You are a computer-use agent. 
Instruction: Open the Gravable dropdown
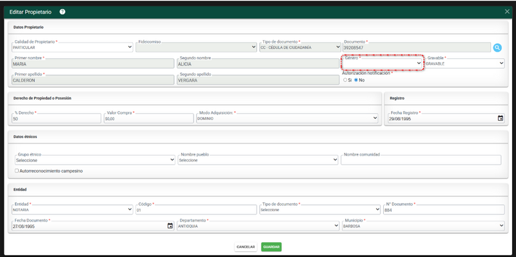464,63
